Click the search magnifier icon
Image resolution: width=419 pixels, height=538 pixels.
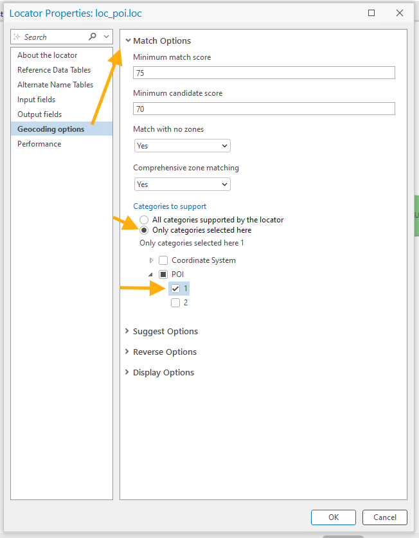coord(93,37)
